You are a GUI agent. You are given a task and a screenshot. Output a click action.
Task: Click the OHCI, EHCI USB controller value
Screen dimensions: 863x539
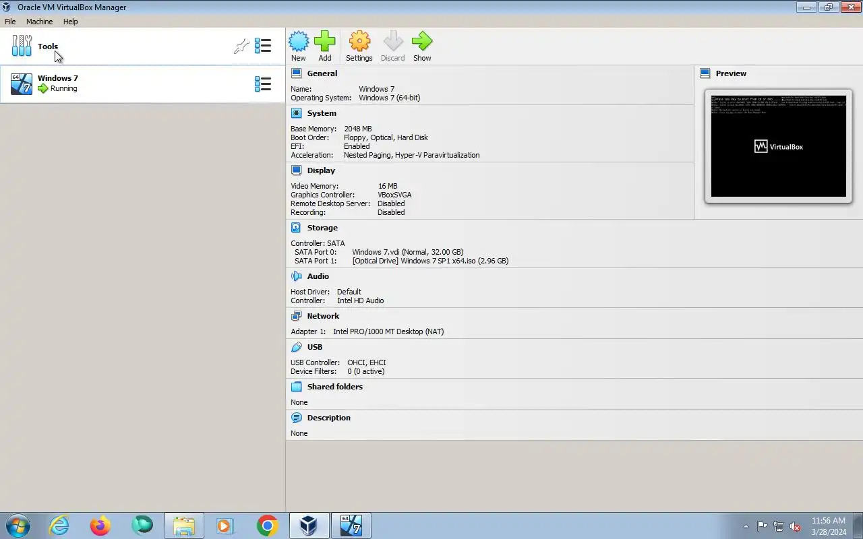coord(367,362)
